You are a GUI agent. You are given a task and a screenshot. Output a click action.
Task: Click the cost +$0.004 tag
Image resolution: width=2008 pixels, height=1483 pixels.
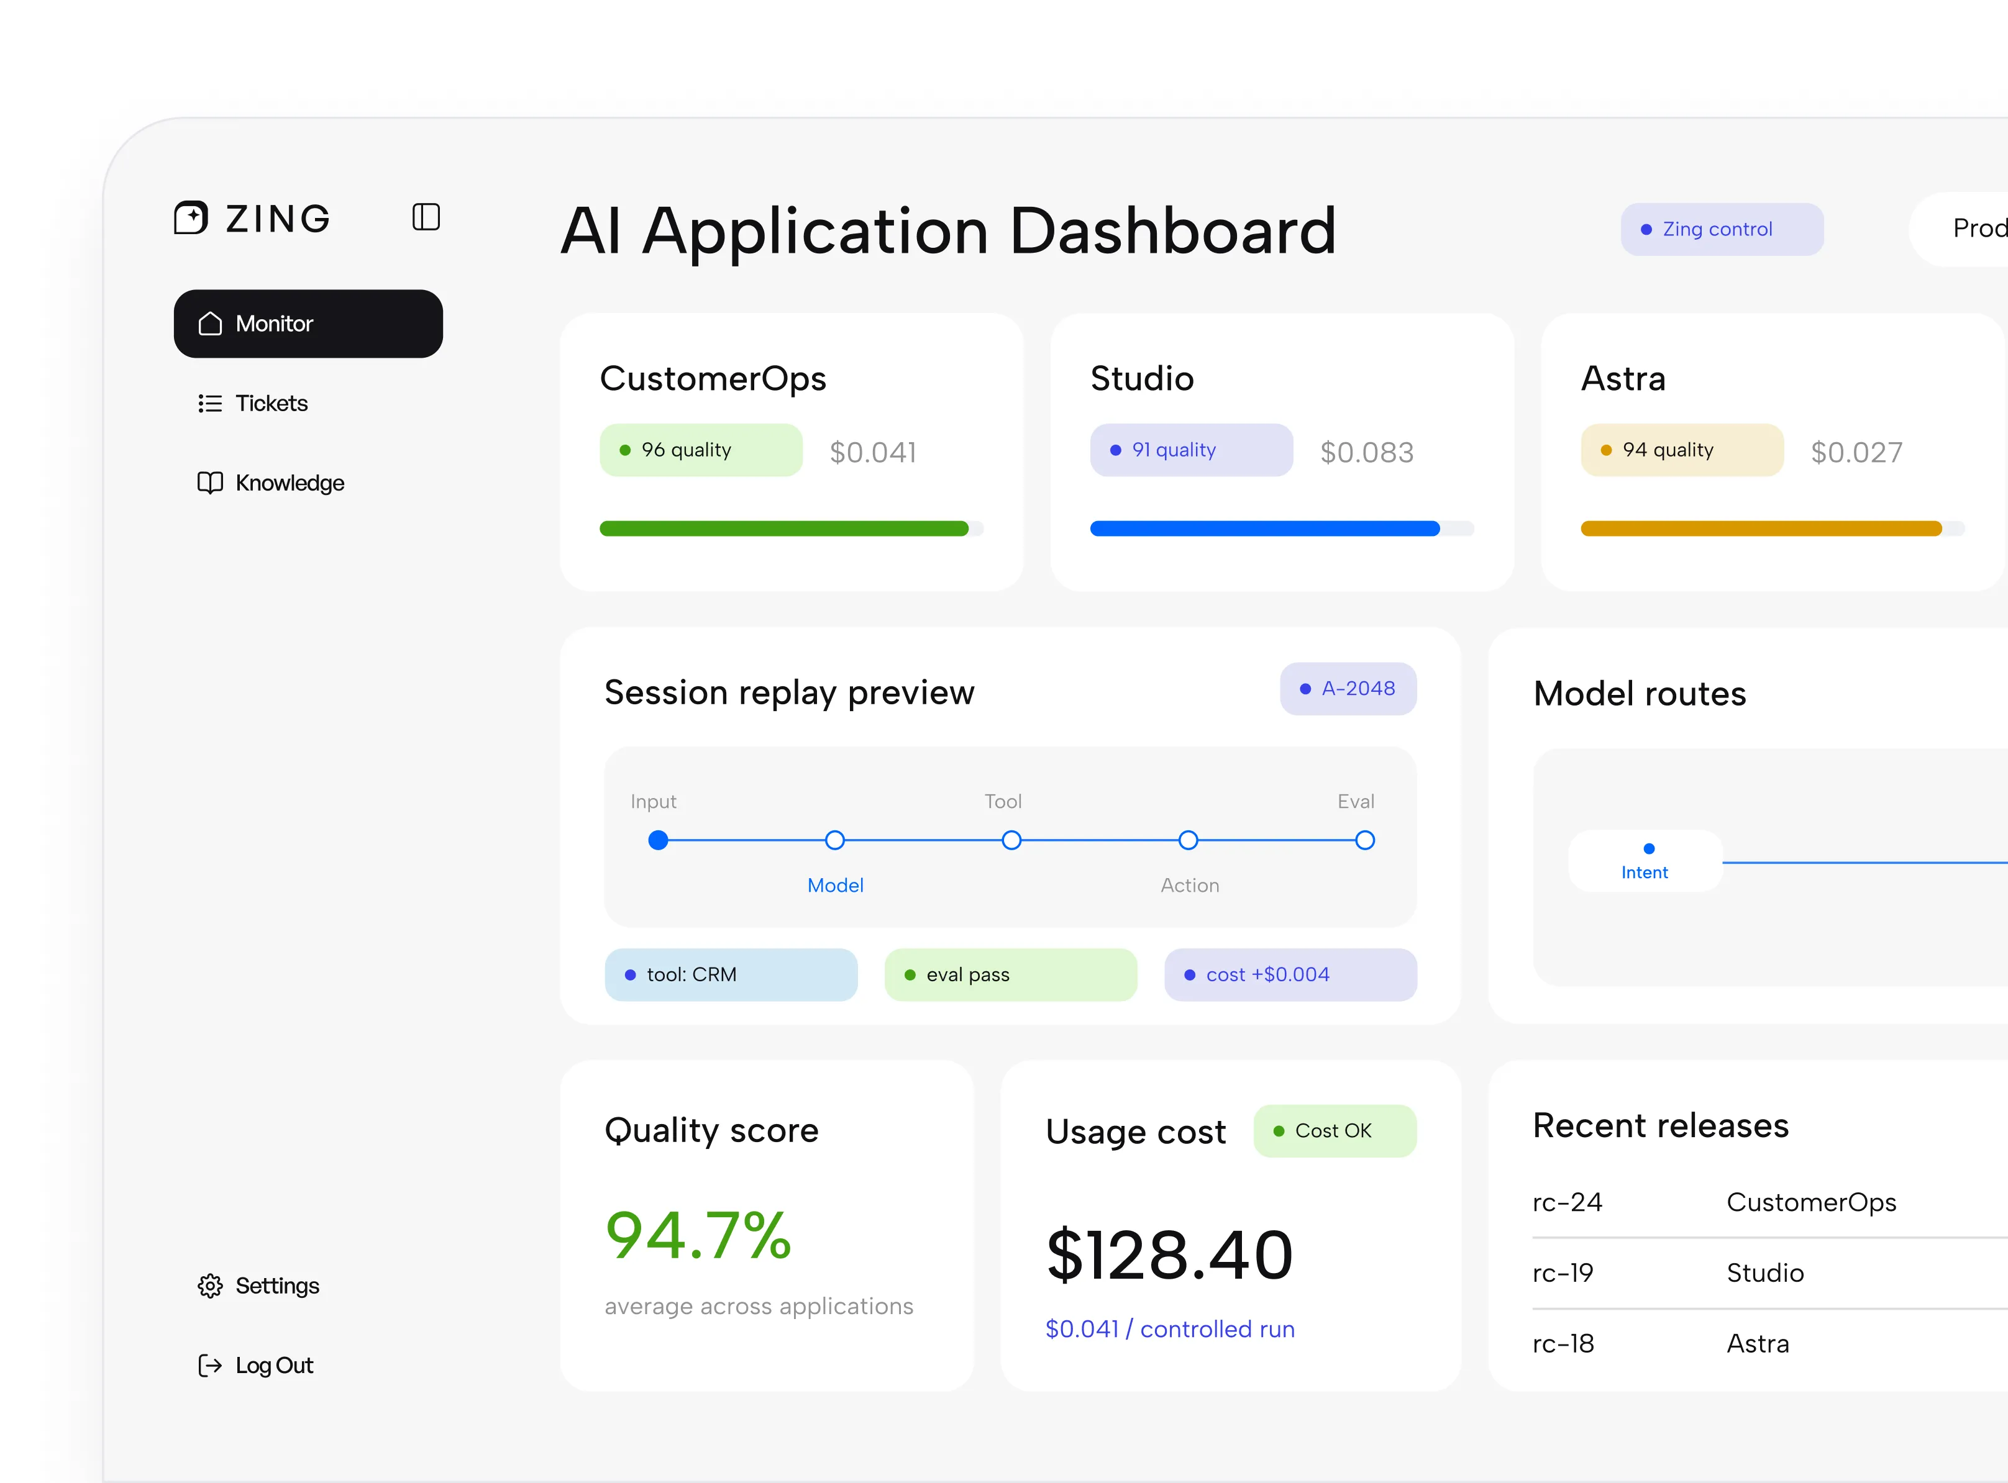point(1290,975)
